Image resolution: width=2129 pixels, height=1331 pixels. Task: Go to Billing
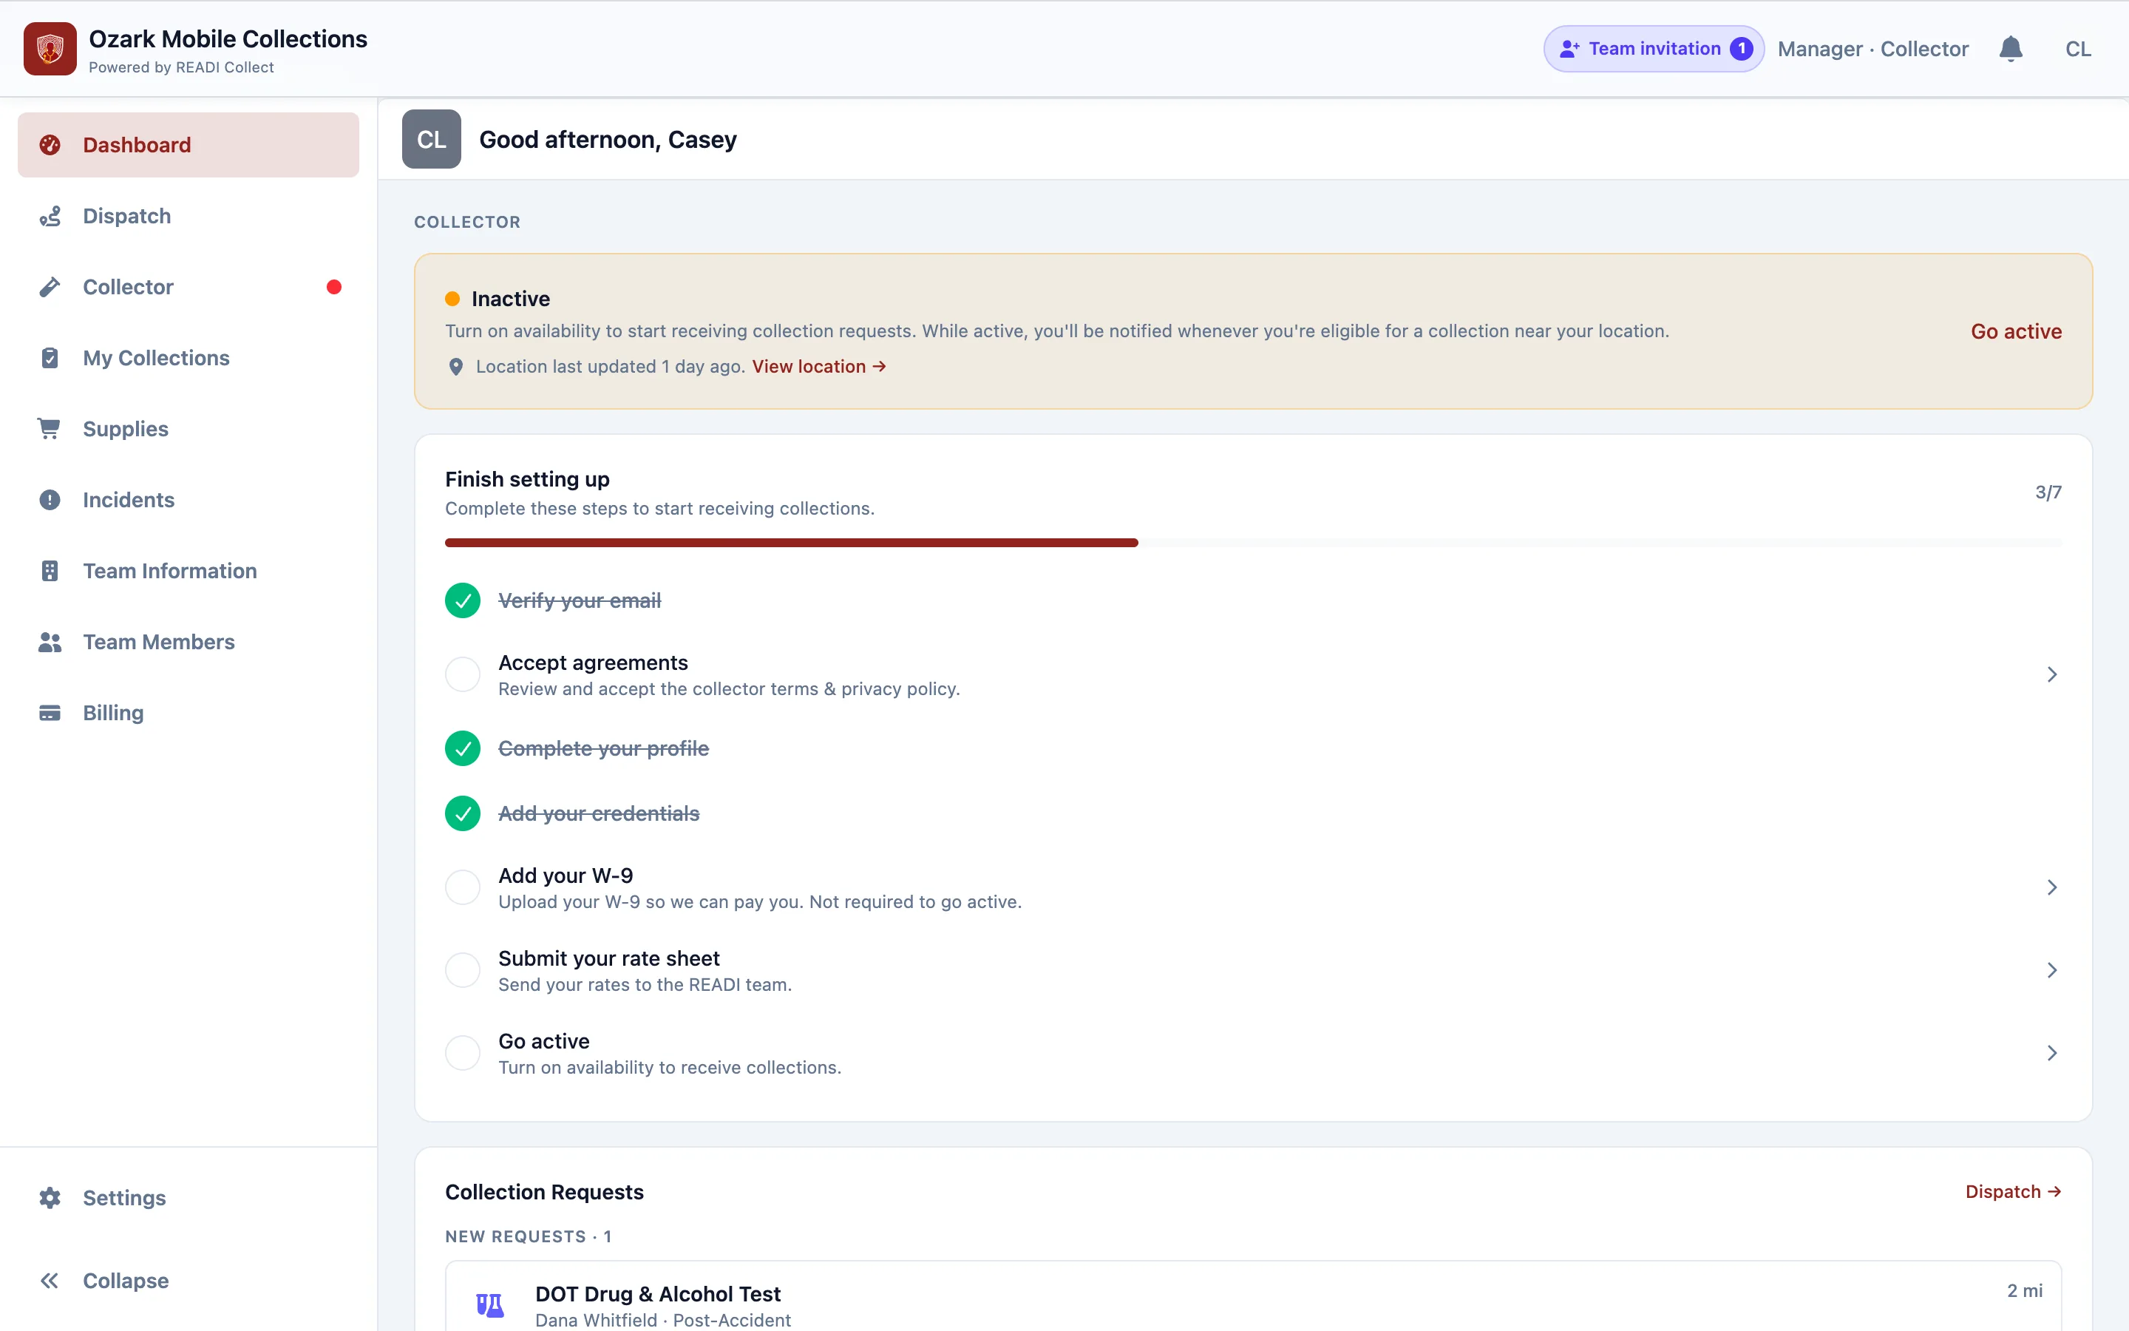(189, 713)
